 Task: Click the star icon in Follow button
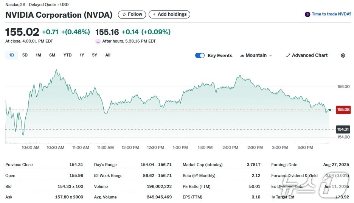tap(124, 14)
